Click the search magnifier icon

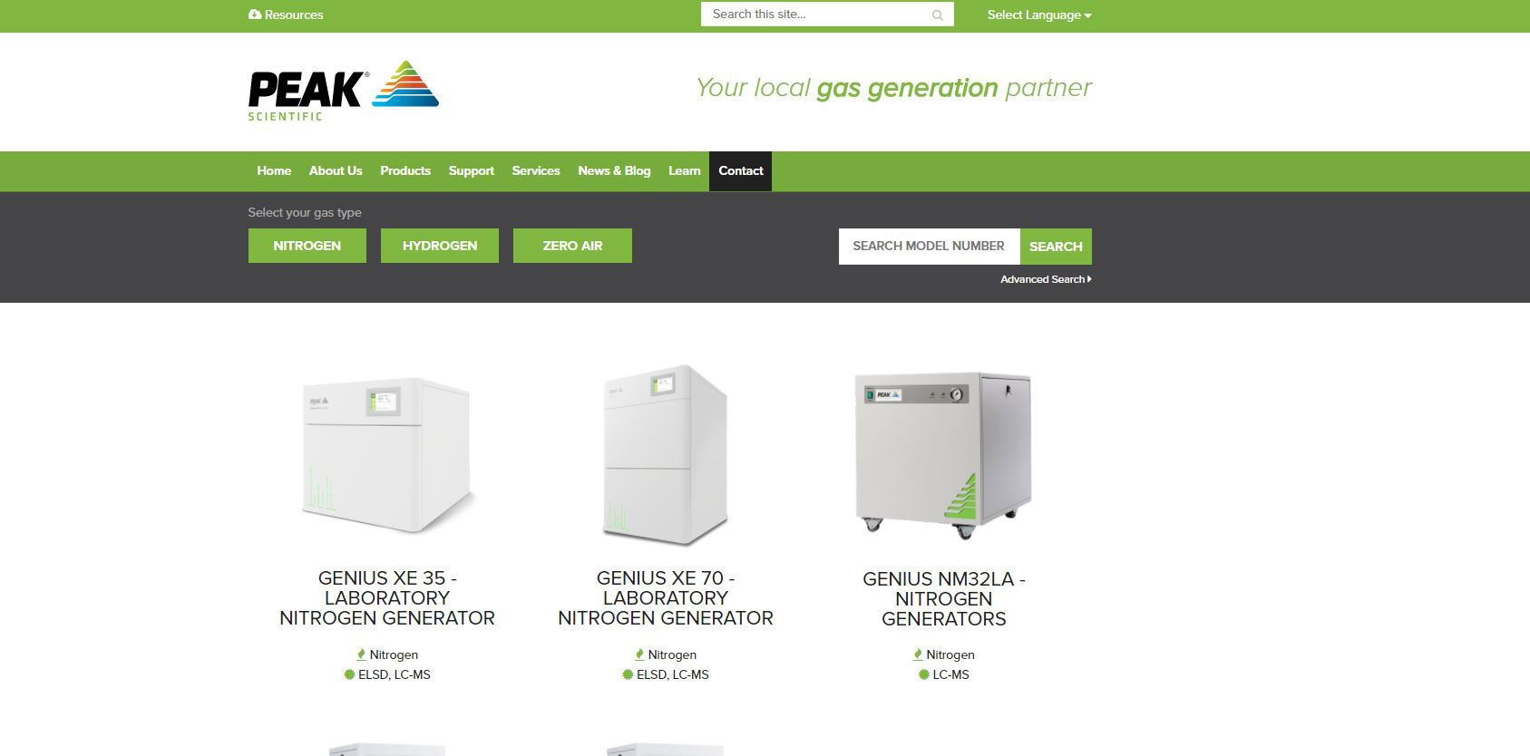click(x=938, y=15)
